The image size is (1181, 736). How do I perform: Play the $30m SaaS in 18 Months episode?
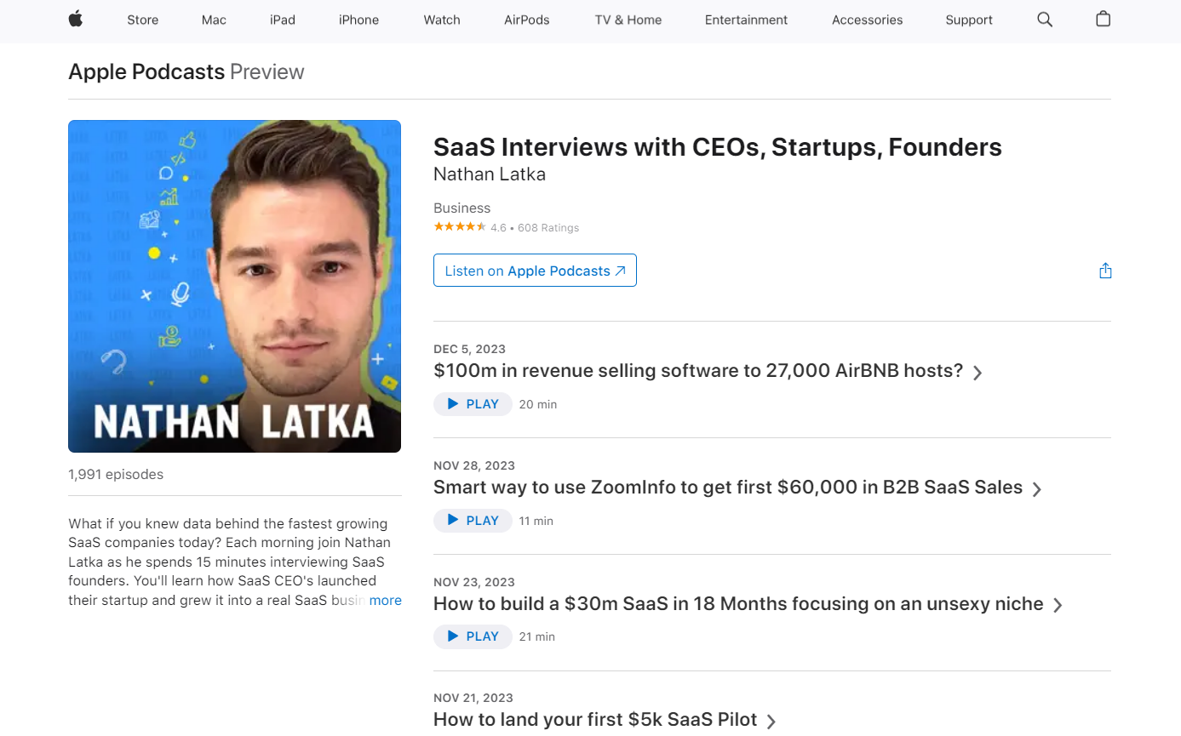coord(473,636)
